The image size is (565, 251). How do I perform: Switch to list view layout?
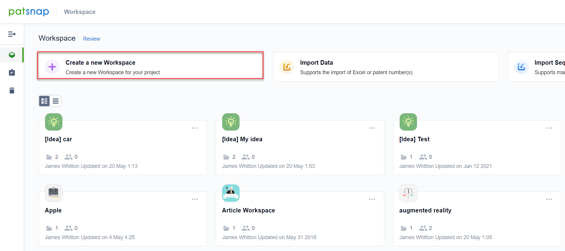click(55, 101)
